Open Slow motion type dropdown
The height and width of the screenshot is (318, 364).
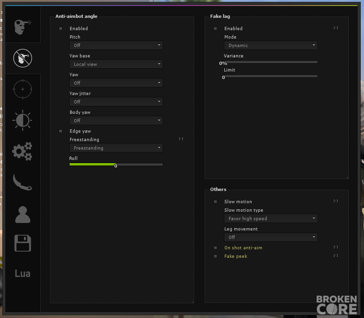click(x=271, y=218)
